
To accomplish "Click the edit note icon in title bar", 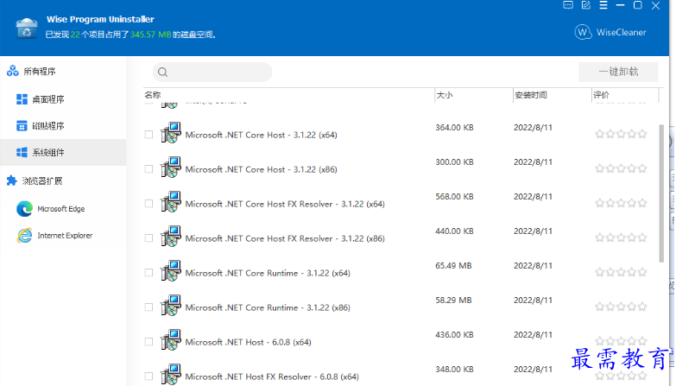I will 586,5.
